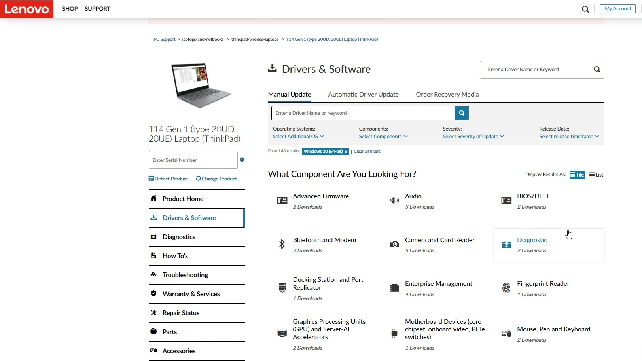The height and width of the screenshot is (361, 642).
Task: Select the Order Recovery Media tab
Action: pyautogui.click(x=447, y=95)
